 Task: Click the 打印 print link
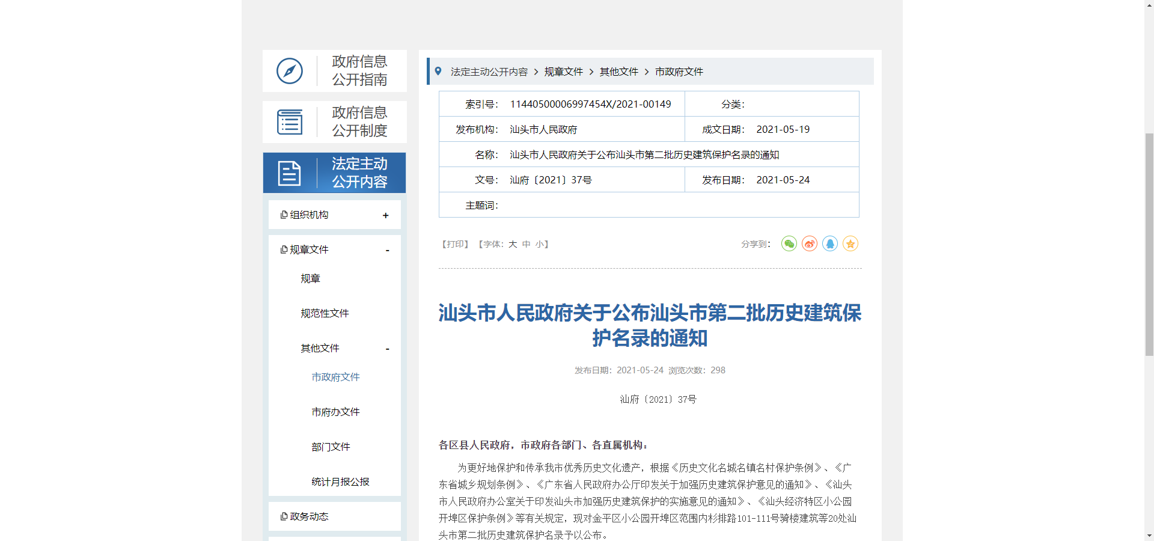455,244
